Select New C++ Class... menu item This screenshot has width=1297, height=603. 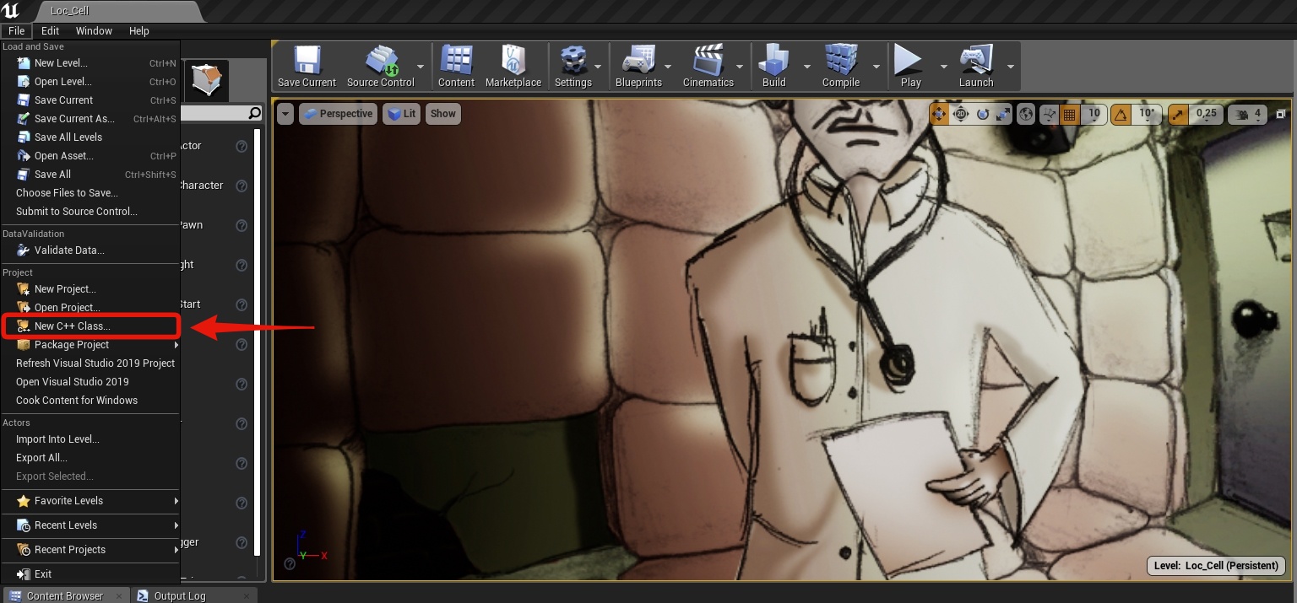pos(90,326)
